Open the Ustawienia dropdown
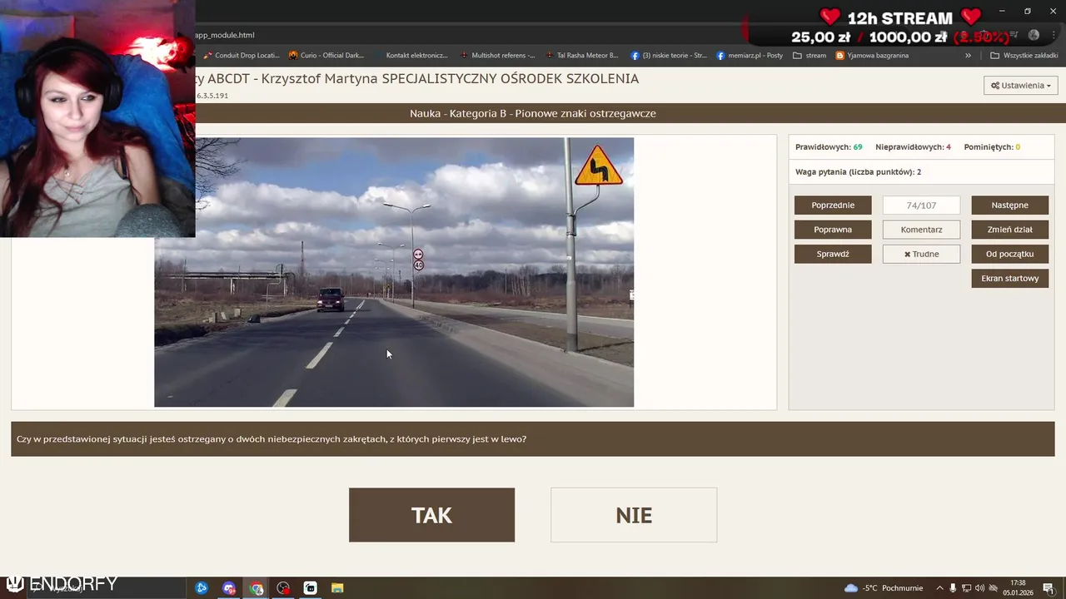This screenshot has width=1066, height=599. pos(1020,85)
